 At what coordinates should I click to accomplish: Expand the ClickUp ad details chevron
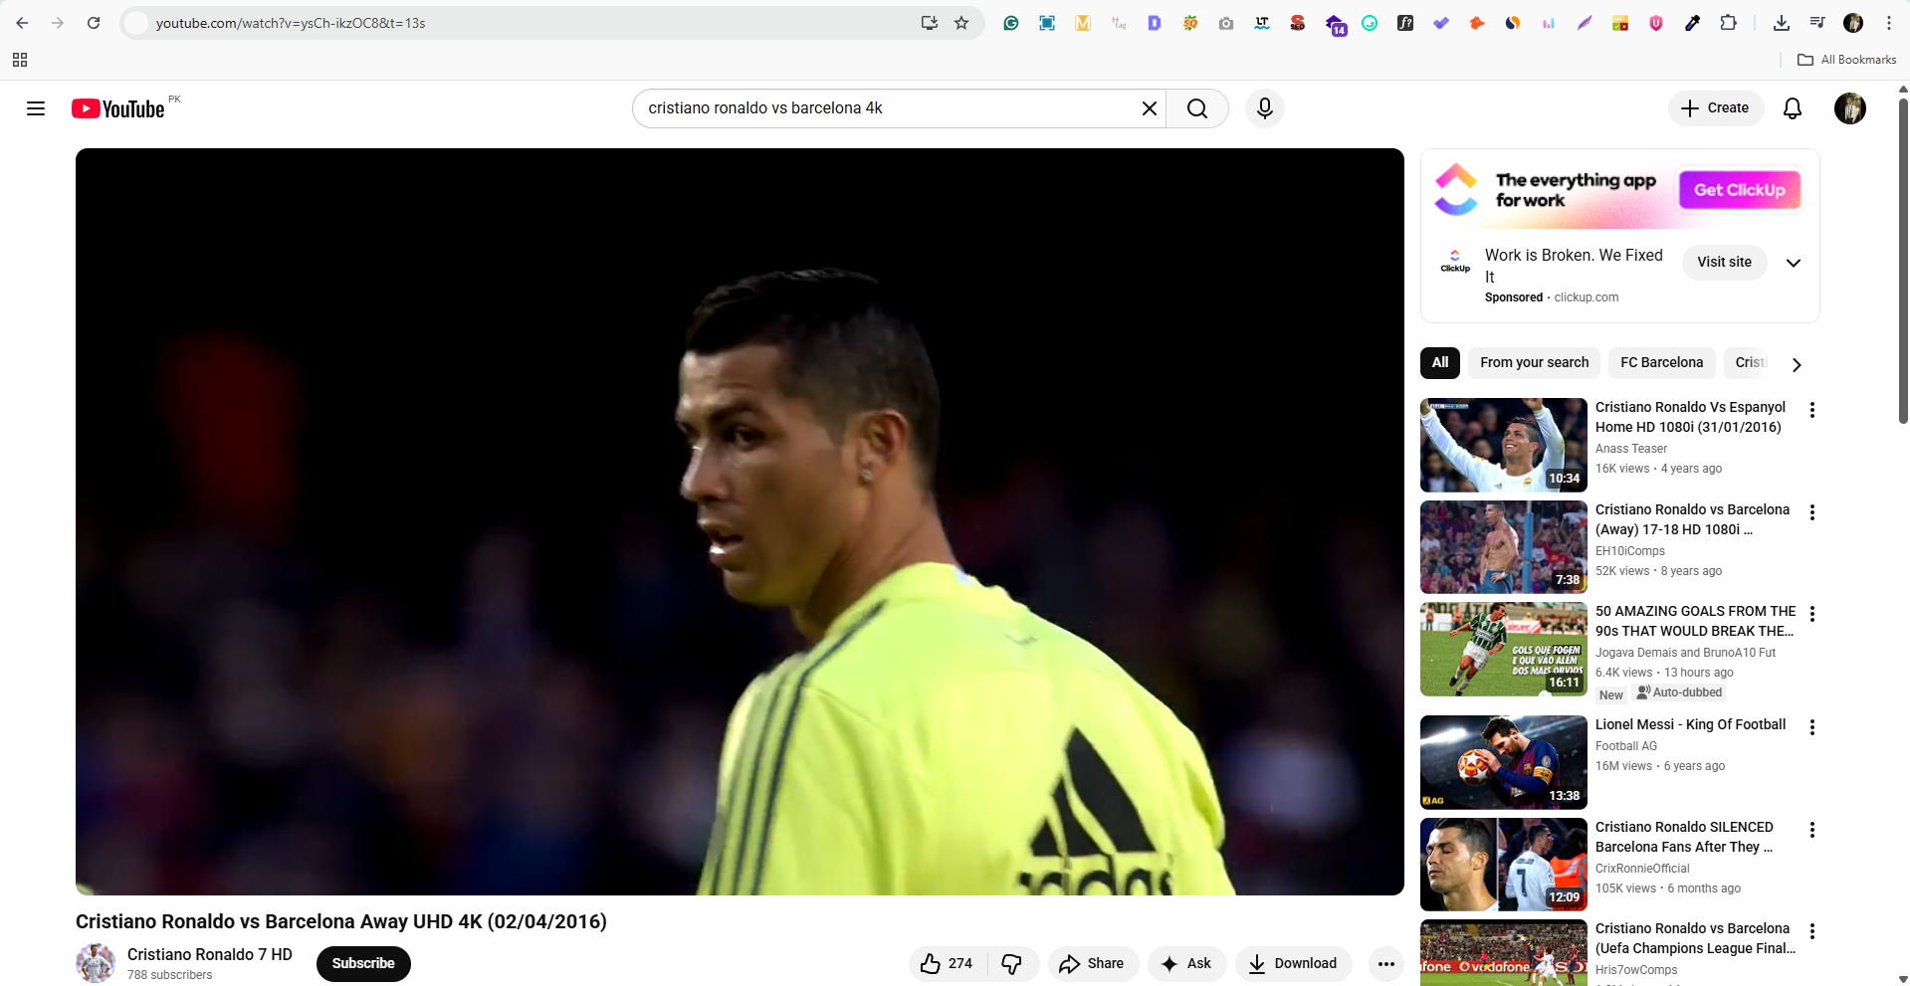[1794, 263]
